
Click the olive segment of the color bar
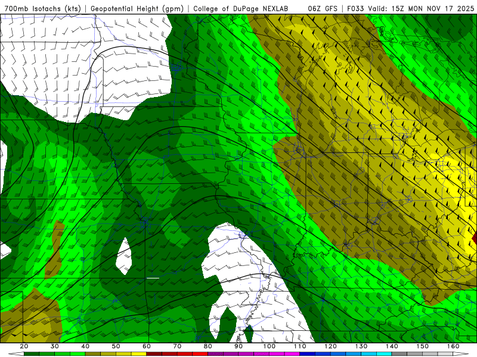click(93, 354)
